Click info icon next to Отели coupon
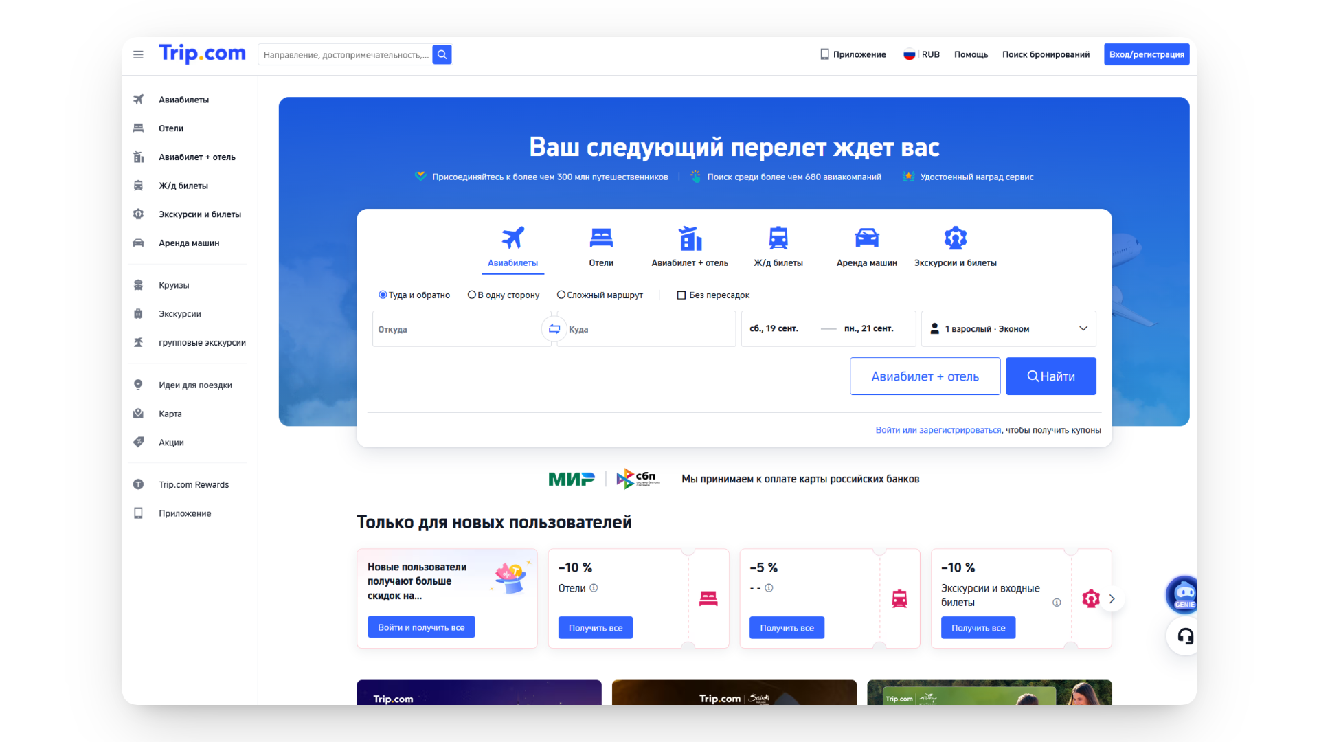This screenshot has height=742, width=1319. click(594, 588)
